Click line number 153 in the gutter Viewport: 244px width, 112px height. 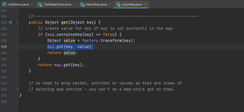pos(3,10)
